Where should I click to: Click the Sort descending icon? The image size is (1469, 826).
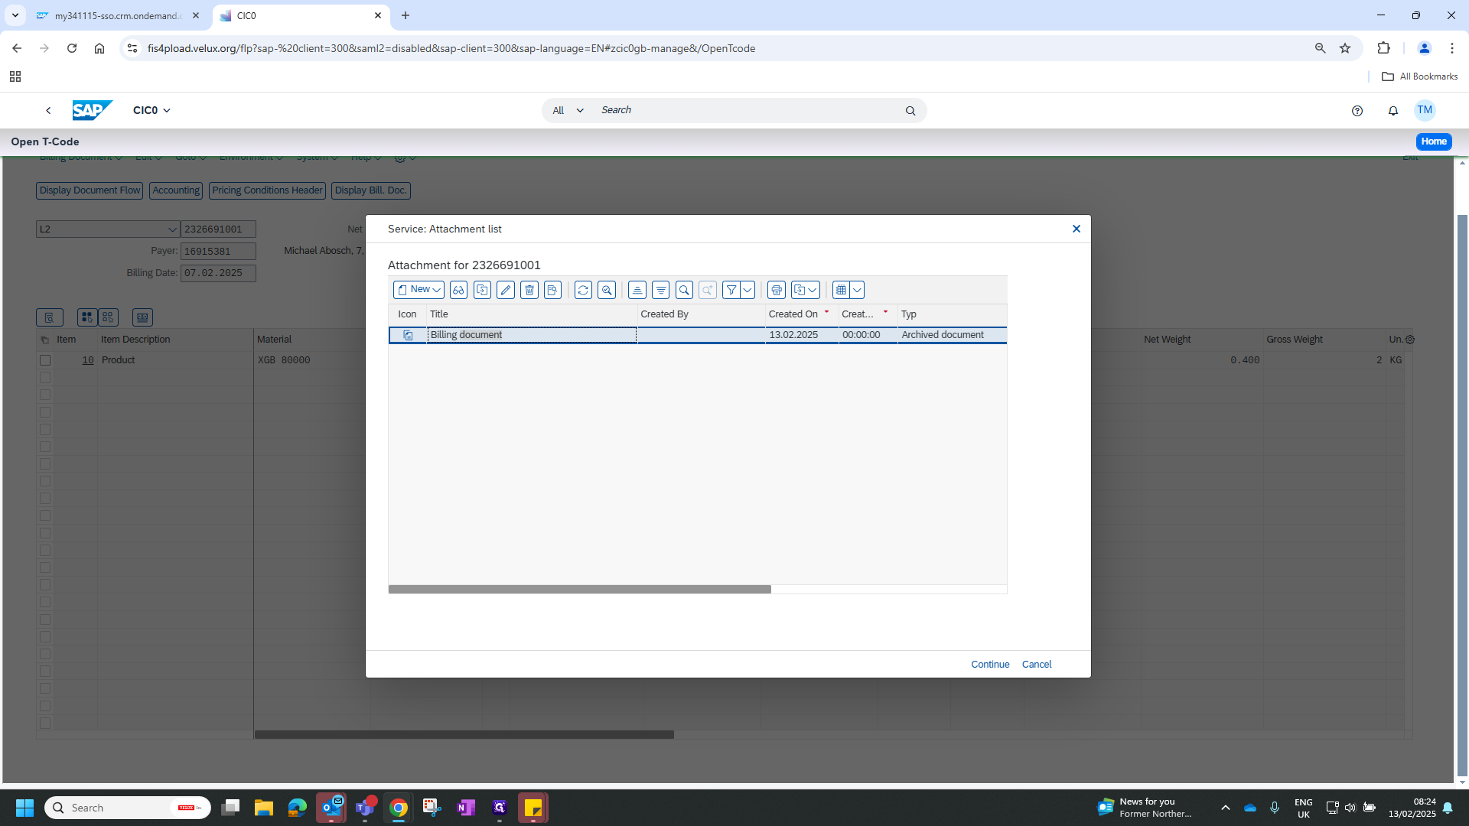pyautogui.click(x=661, y=290)
